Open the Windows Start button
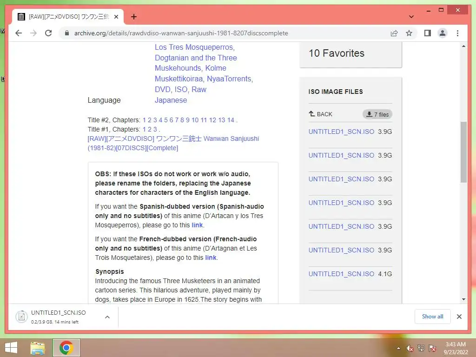Screen dimensions: 476x357 [x=11, y=348]
